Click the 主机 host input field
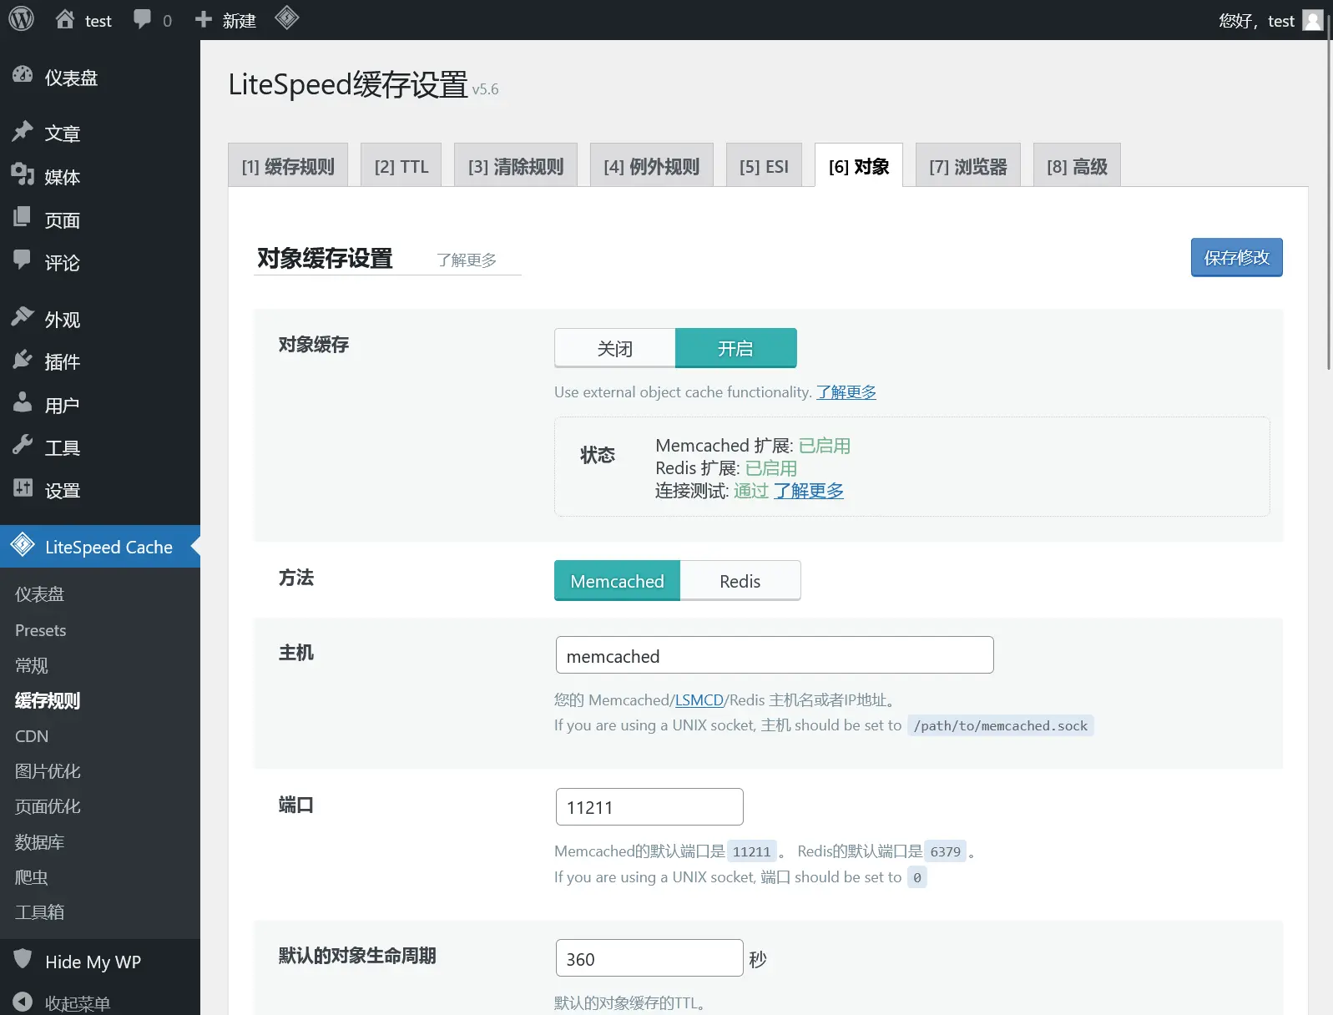The width and height of the screenshot is (1333, 1015). click(x=775, y=655)
